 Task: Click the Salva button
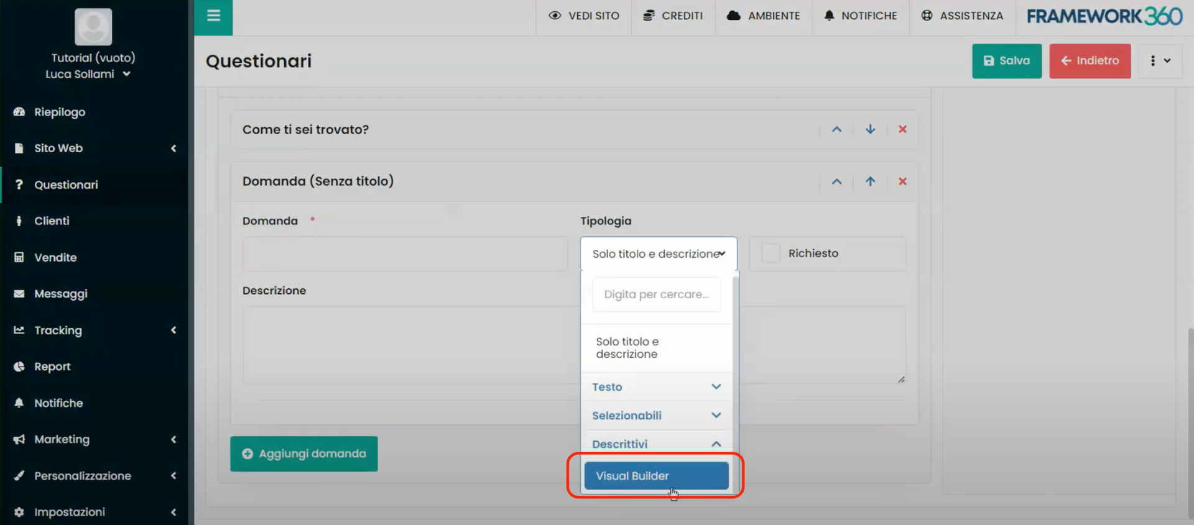[x=1006, y=61]
